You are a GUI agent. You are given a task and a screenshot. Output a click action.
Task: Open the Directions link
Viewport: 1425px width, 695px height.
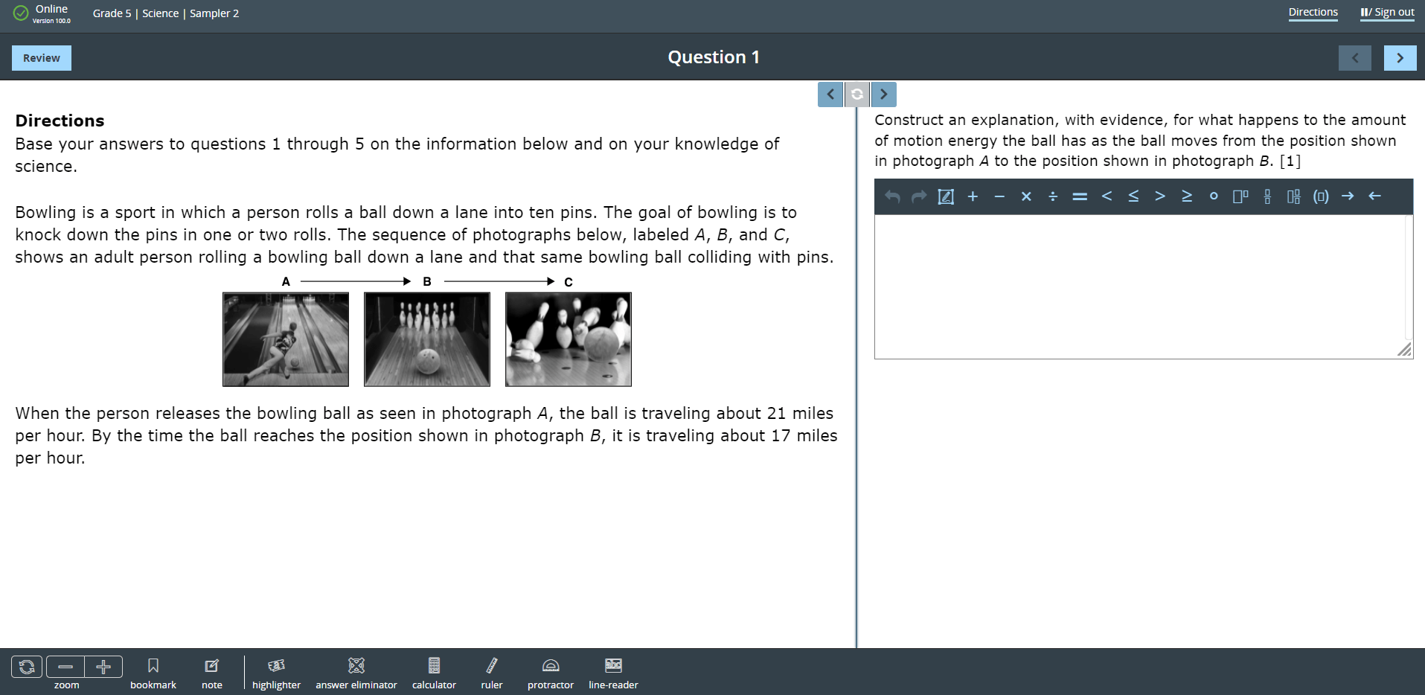pyautogui.click(x=1313, y=13)
